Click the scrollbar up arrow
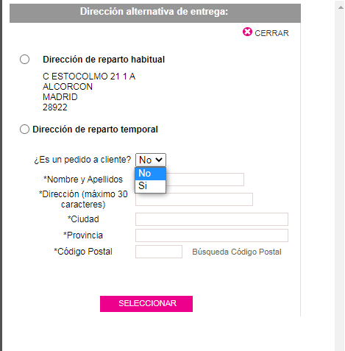Image resolution: width=345 pixels, height=351 pixels. [x=341, y=7]
